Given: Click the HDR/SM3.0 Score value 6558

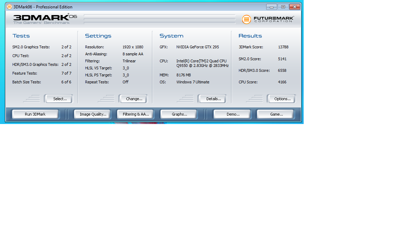Looking at the screenshot, I should [x=282, y=70].
